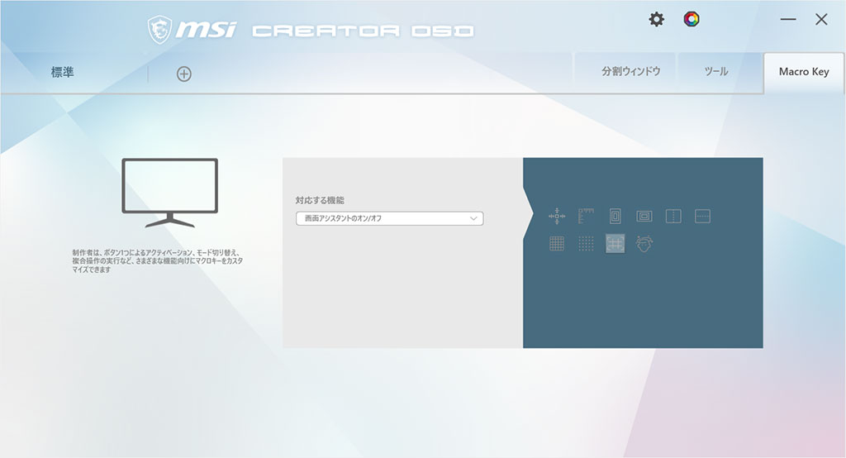Select the 標準 profile tab
846x458 pixels.
pyautogui.click(x=63, y=73)
